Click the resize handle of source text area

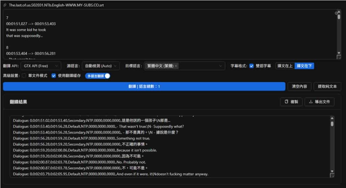[339, 57]
